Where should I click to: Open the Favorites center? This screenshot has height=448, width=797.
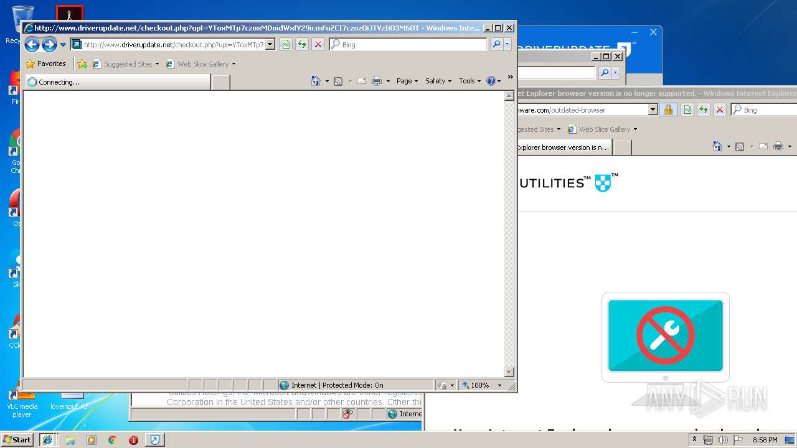[x=45, y=63]
